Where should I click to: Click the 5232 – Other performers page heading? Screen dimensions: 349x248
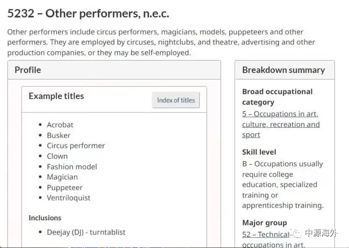[88, 14]
